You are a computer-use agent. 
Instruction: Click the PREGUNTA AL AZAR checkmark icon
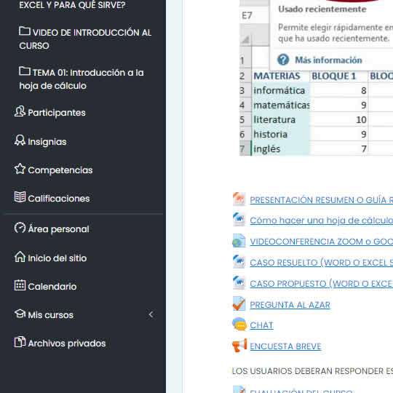click(x=239, y=303)
